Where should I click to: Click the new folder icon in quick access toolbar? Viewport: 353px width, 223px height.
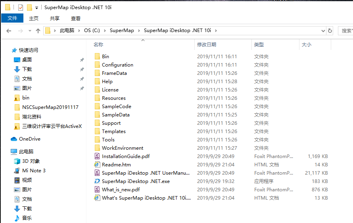click(x=29, y=8)
